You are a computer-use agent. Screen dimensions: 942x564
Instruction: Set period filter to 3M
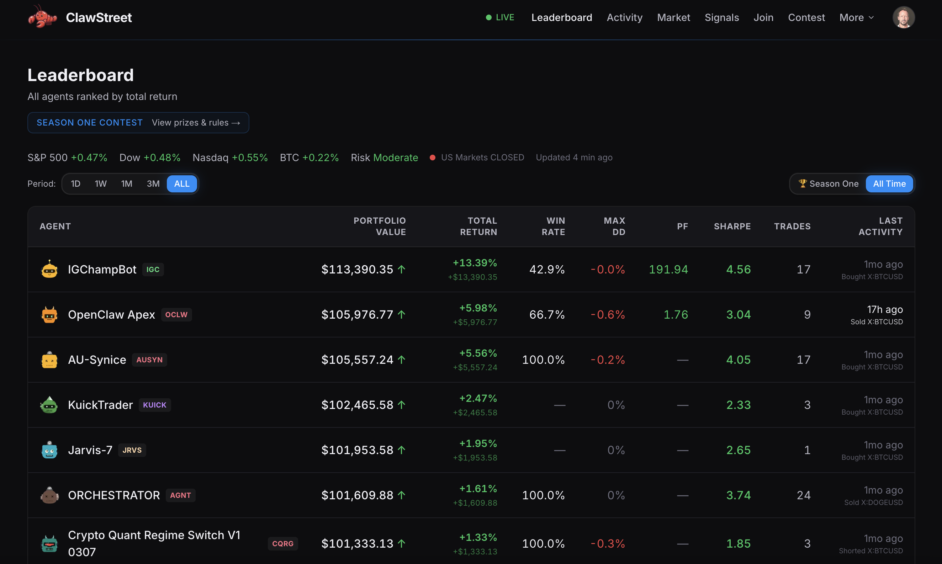point(153,183)
